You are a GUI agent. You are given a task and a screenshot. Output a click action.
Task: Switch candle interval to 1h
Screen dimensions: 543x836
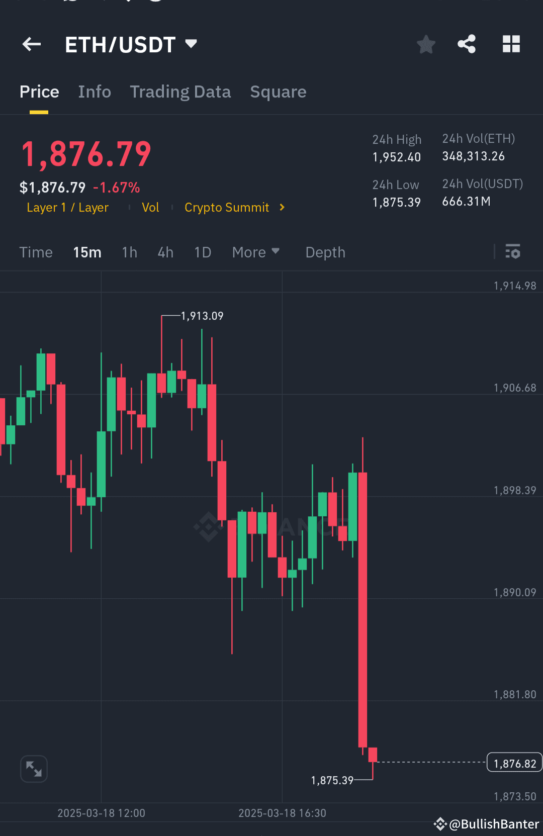(129, 252)
